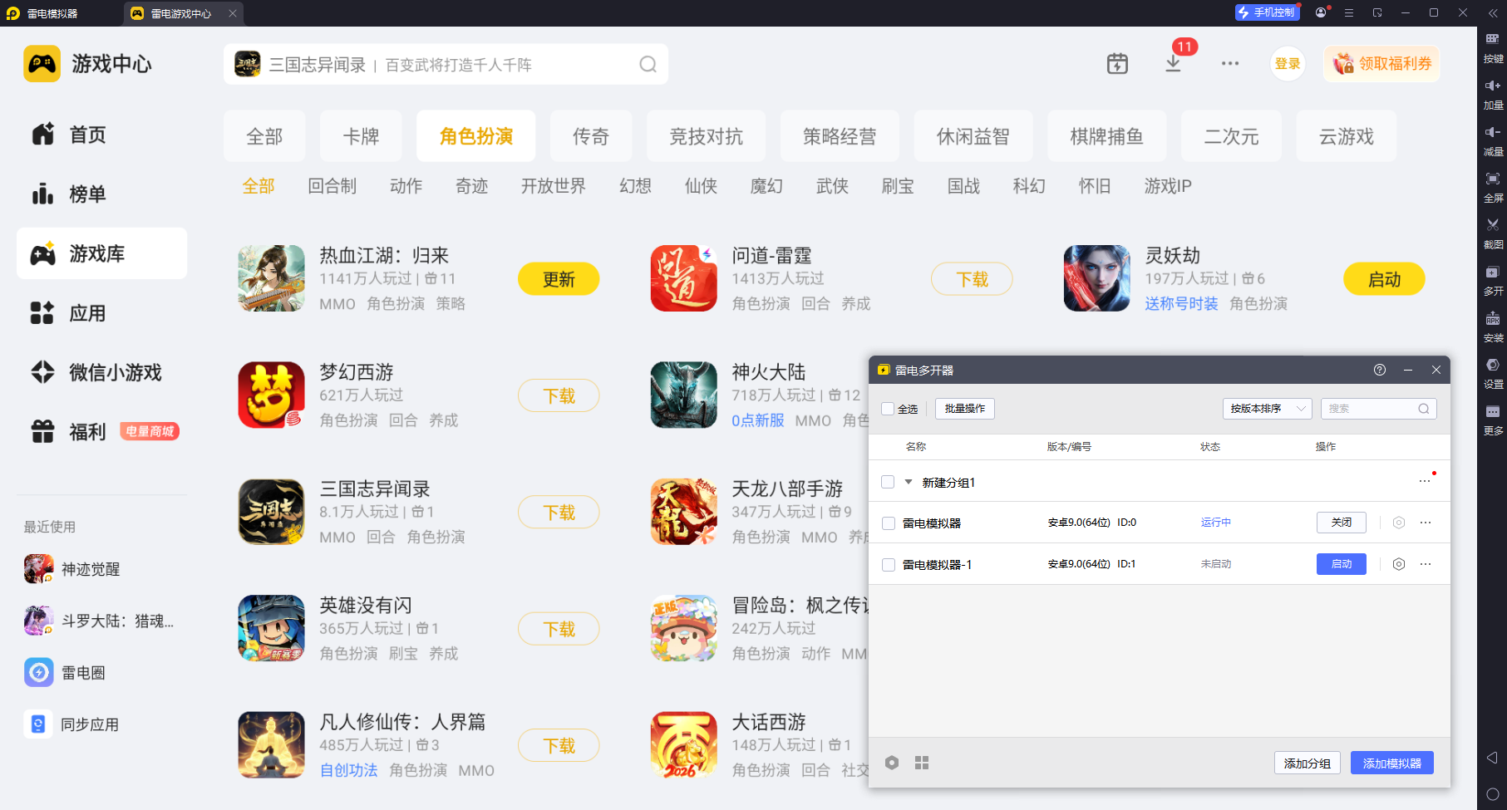The image size is (1507, 810).
Task: Open multi-opener settings hexagon icon at bottom
Action: click(x=892, y=763)
